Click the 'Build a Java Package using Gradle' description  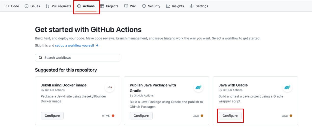pos(166,105)
